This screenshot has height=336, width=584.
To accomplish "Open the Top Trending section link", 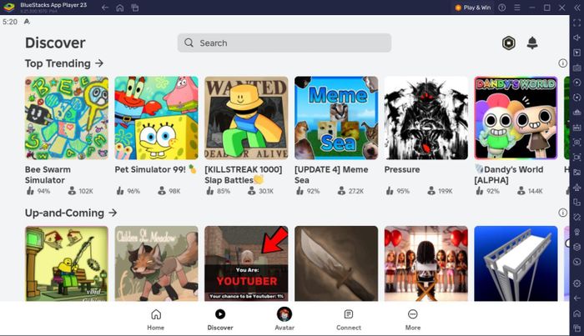I will click(x=64, y=63).
